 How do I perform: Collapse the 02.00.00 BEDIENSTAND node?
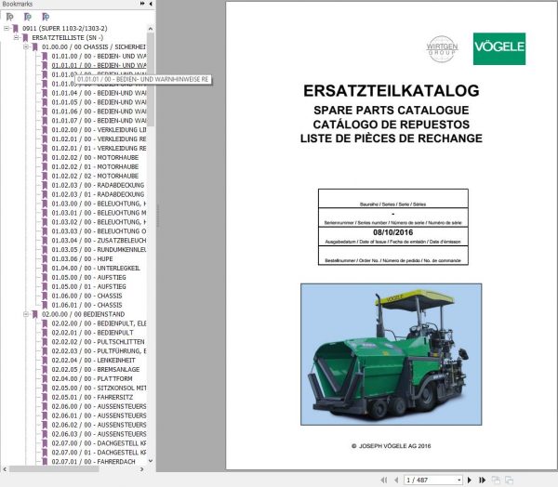[x=26, y=314]
